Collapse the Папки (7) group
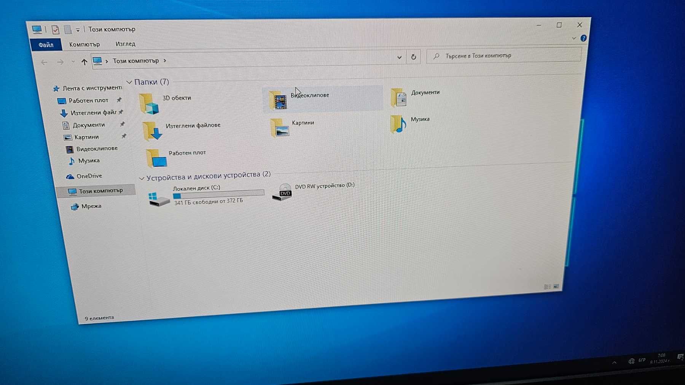Screen dimensions: 685x385 coord(129,82)
